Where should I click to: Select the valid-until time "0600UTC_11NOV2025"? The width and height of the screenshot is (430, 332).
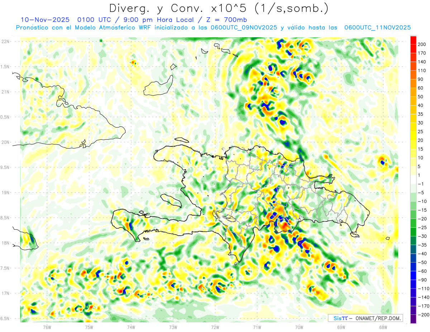377,28
